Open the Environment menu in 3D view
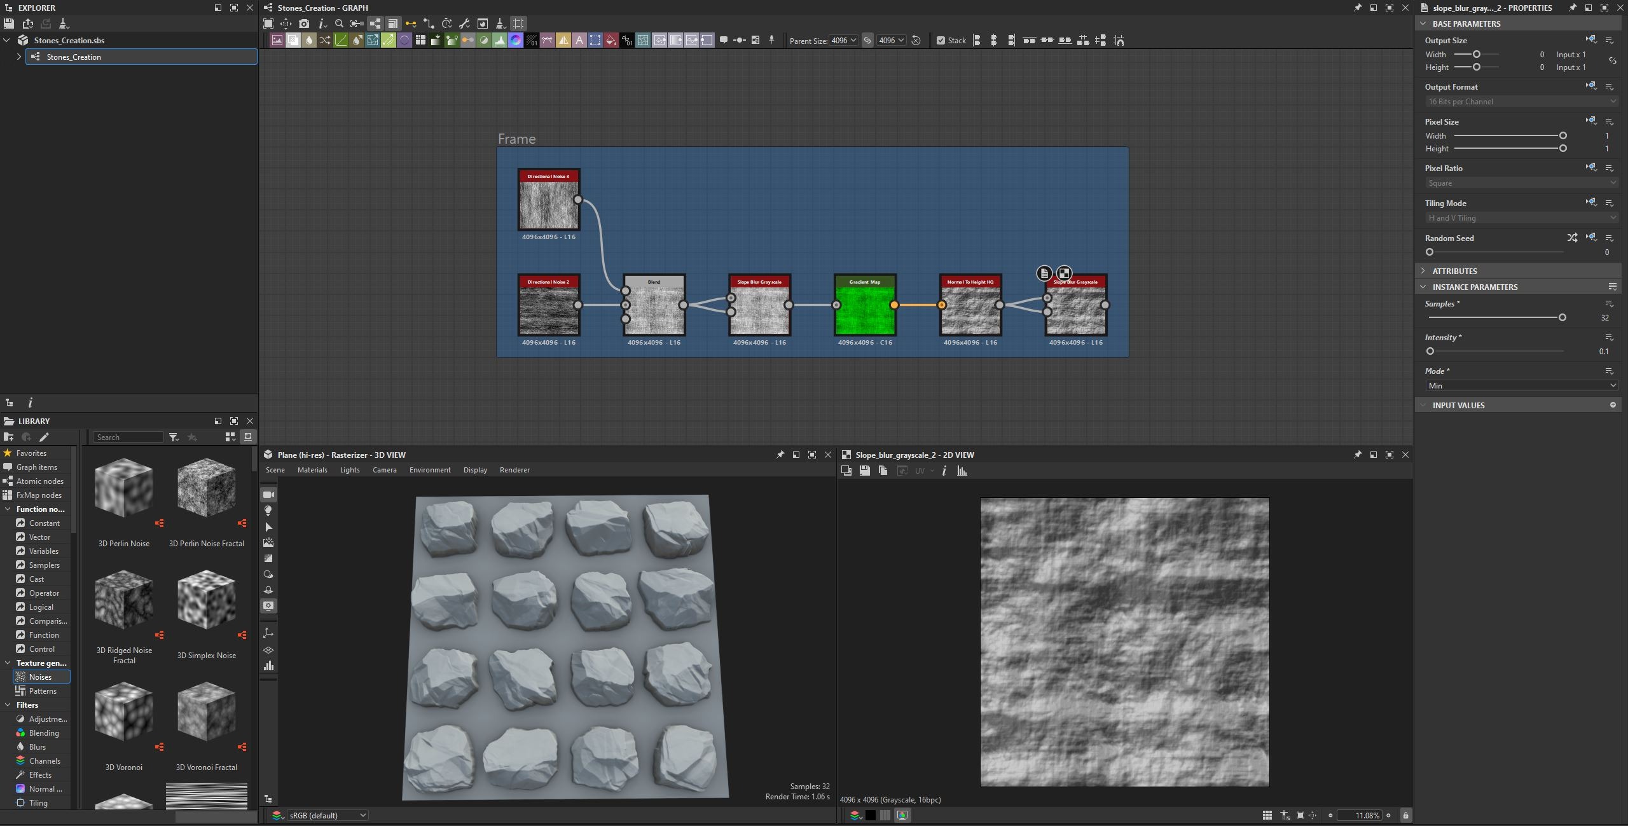Viewport: 1628px width, 826px height. 430,470
